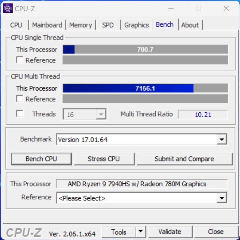Click Submit and Compare button
The image size is (240, 240).
coord(185,159)
